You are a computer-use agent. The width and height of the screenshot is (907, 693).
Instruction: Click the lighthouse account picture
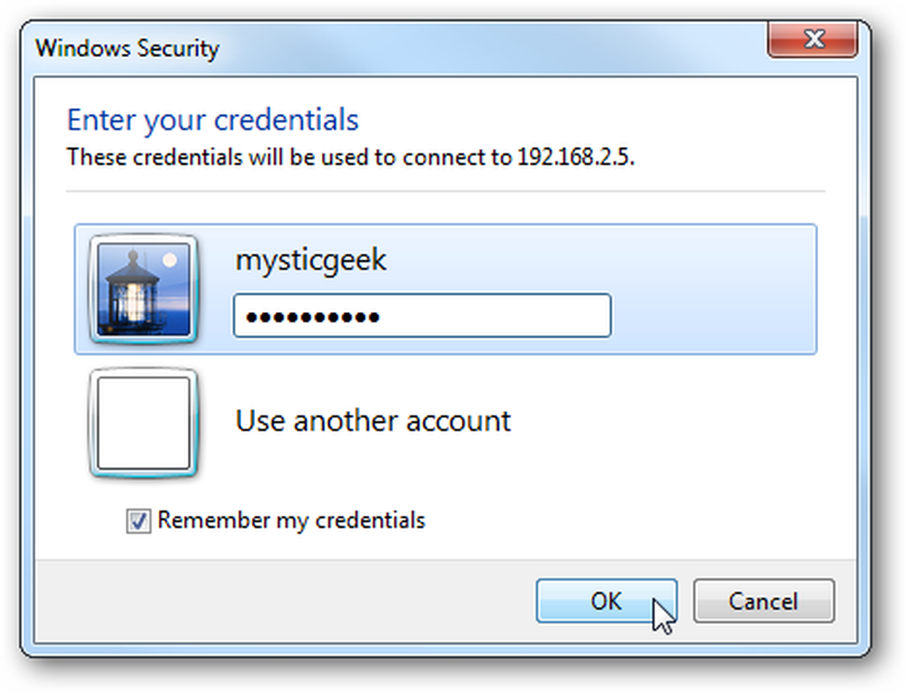(x=143, y=289)
